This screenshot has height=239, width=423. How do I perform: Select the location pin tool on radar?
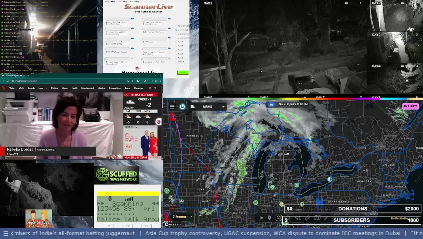pyautogui.click(x=269, y=218)
